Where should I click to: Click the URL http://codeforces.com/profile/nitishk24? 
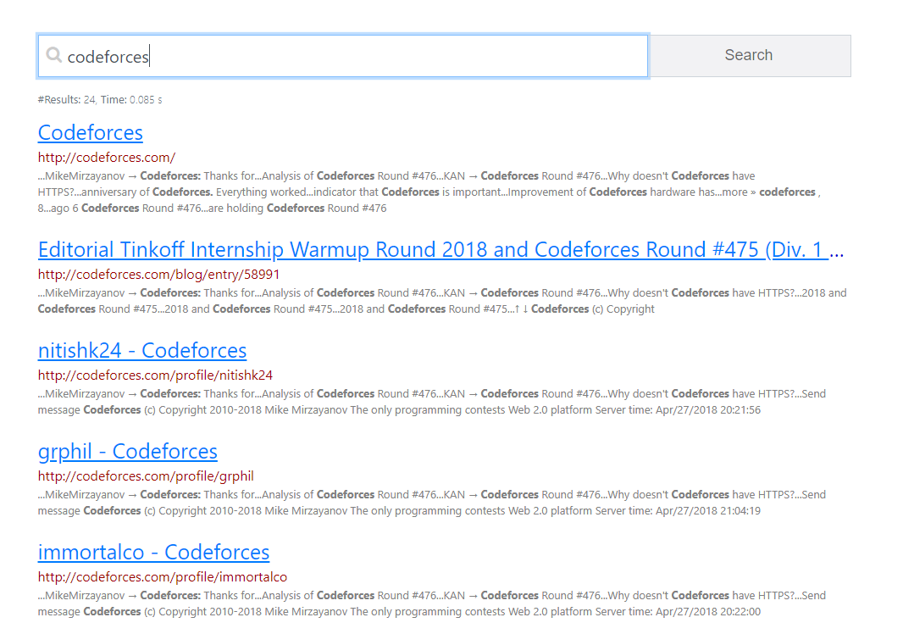click(x=156, y=375)
